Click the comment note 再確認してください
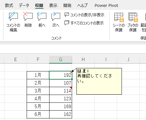The image size is (146, 120). tap(99, 81)
